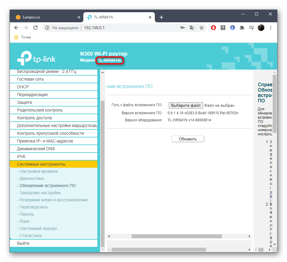Open the 'Пароль' submenu item
The image size is (287, 262).
[x=25, y=214]
